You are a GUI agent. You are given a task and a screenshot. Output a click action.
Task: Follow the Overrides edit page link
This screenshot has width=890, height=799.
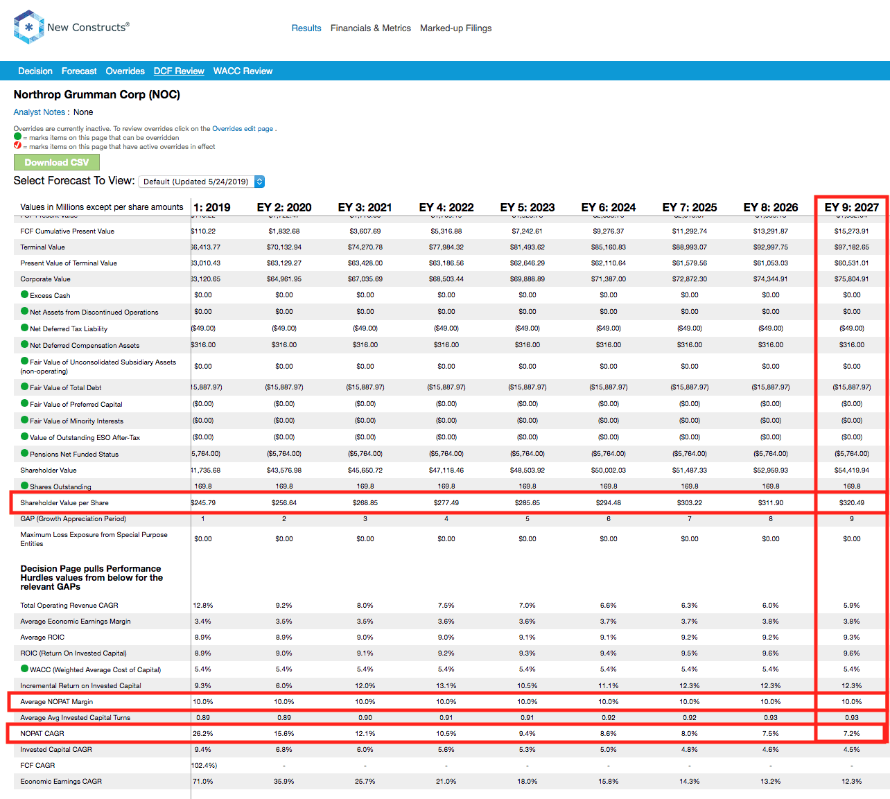pos(243,129)
